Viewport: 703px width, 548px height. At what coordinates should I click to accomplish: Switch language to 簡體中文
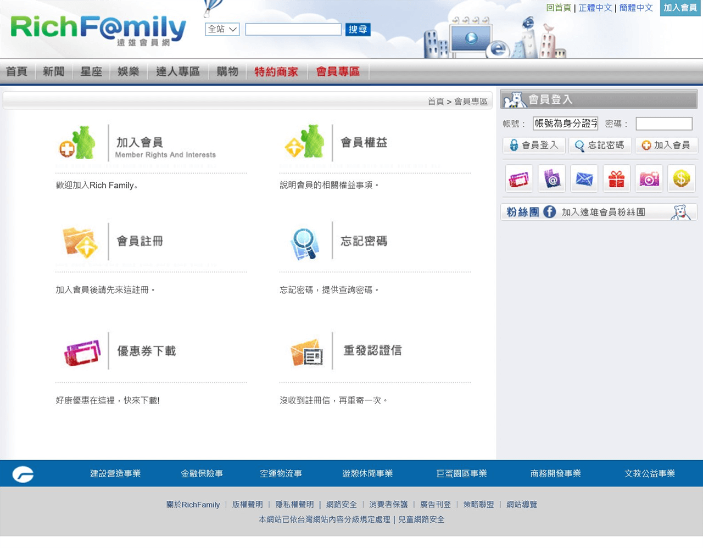636,8
